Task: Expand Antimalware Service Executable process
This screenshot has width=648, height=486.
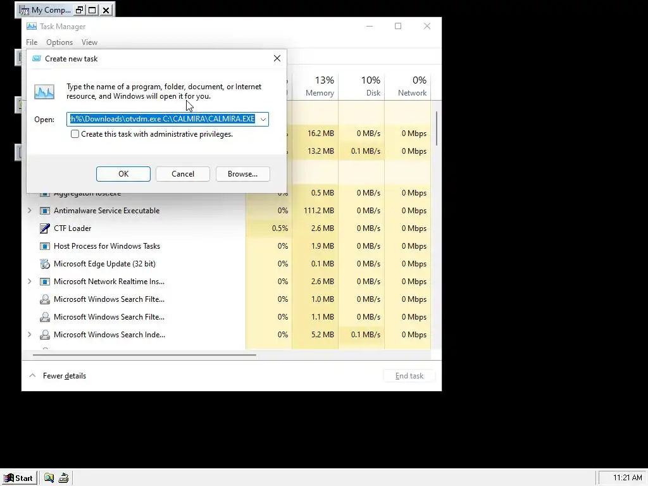Action: [x=29, y=211]
